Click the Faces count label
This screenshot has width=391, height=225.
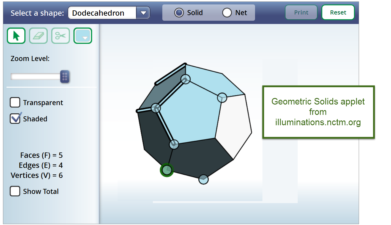pyautogui.click(x=41, y=155)
